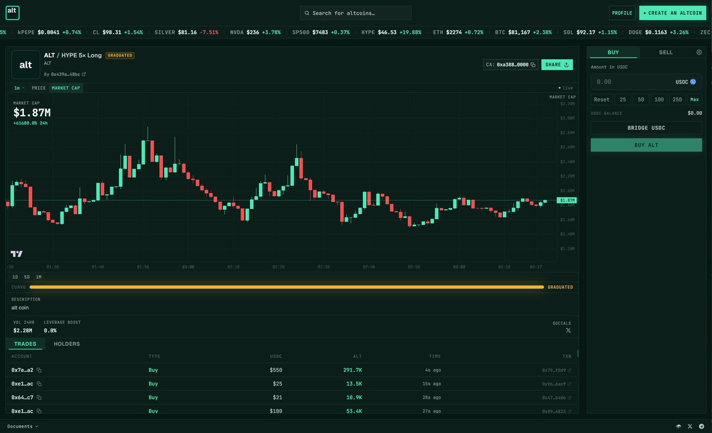Click the live indicator above chart
The image size is (712, 433).
coord(566,88)
